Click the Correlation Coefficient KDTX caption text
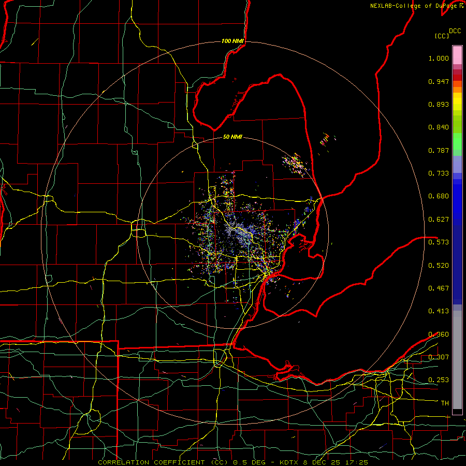 [232, 462]
